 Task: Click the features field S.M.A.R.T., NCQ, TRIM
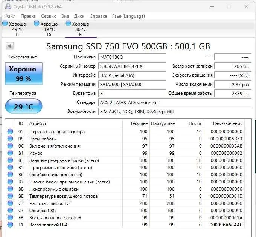click(x=175, y=112)
